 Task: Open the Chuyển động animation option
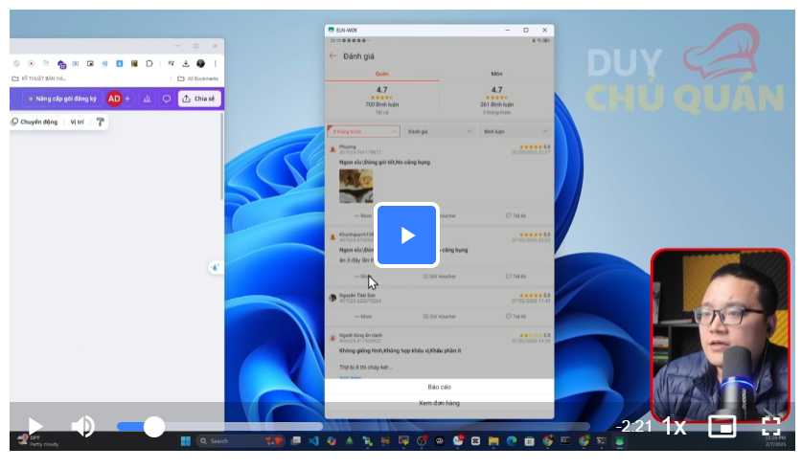click(x=34, y=123)
